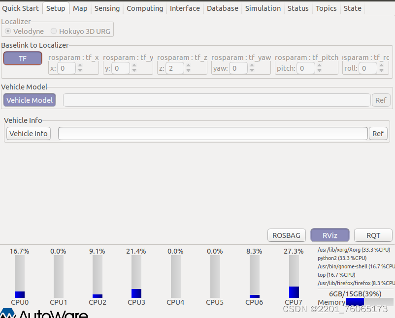Screen dimensions: 395x318
Task: Open the Simulation tab
Action: pos(263,8)
